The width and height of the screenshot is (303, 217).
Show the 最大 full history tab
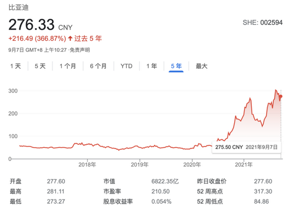pos(202,66)
